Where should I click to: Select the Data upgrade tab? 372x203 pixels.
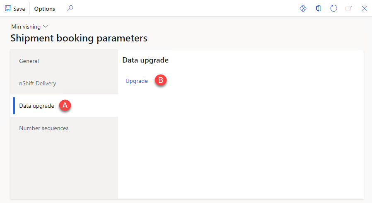(x=64, y=106)
